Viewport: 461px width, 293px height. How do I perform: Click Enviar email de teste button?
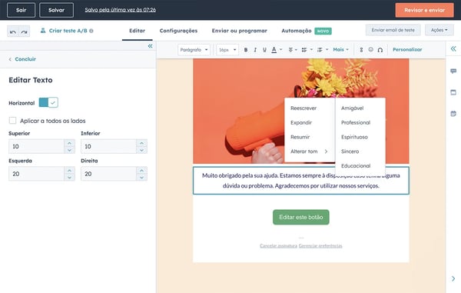coord(393,30)
